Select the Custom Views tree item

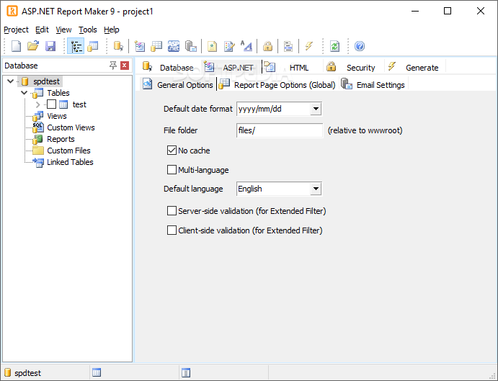click(71, 127)
